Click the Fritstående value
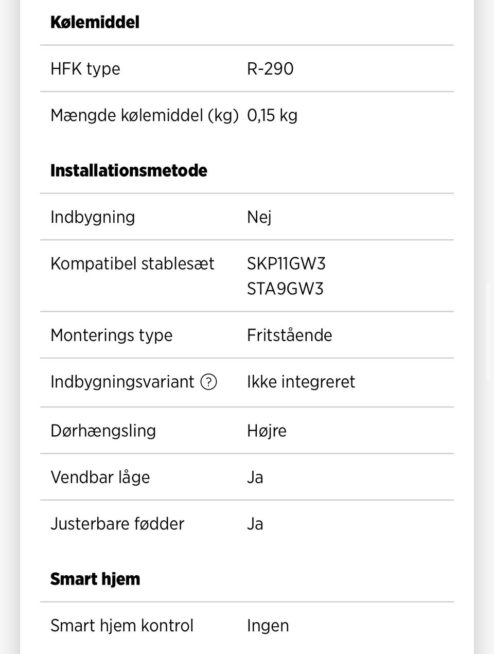This screenshot has height=654, width=494. pyautogui.click(x=289, y=335)
